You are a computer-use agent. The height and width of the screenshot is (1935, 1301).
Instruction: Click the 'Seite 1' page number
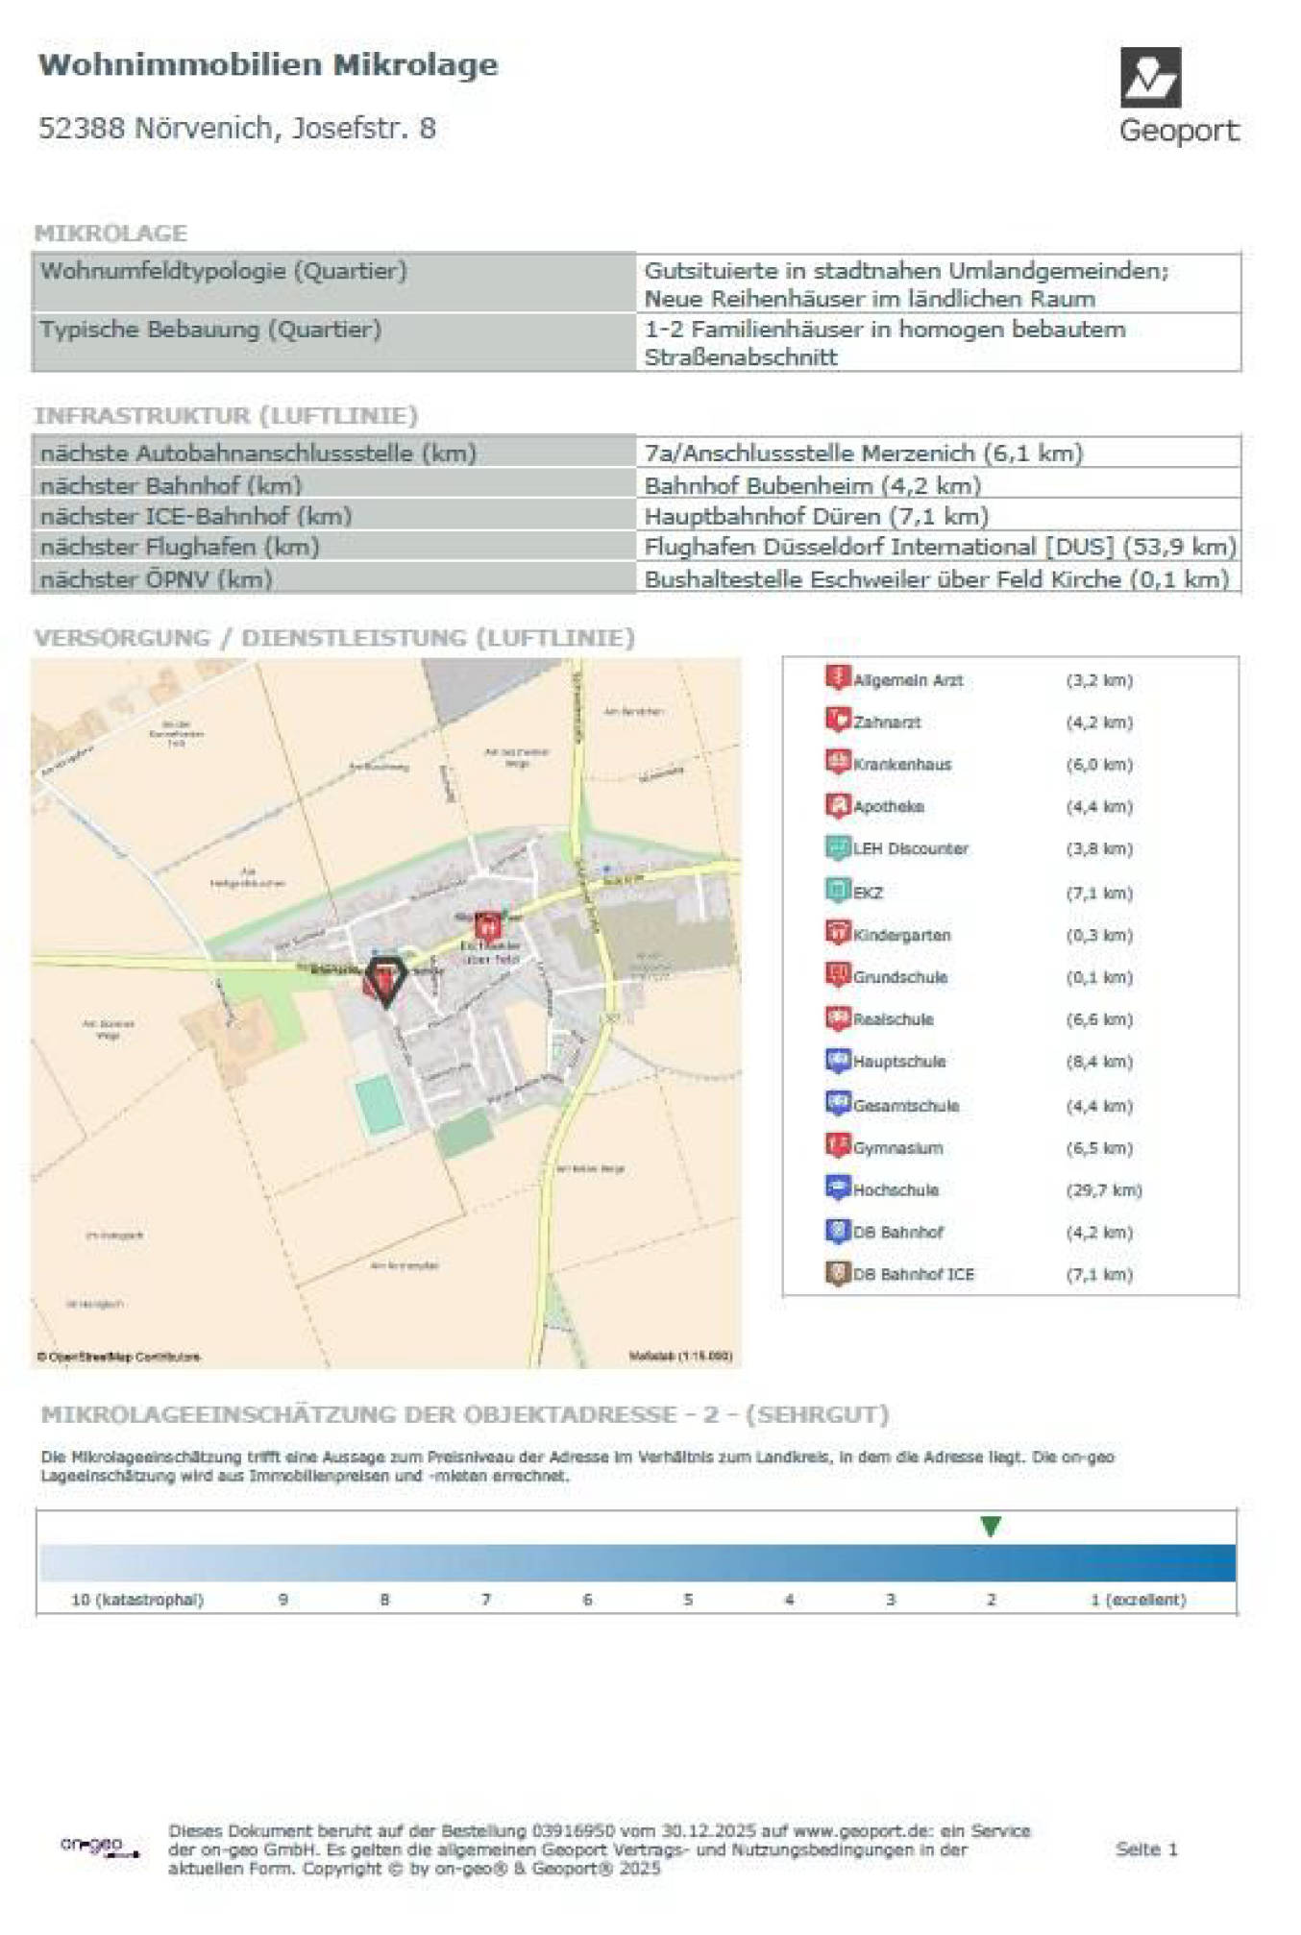(1146, 1849)
